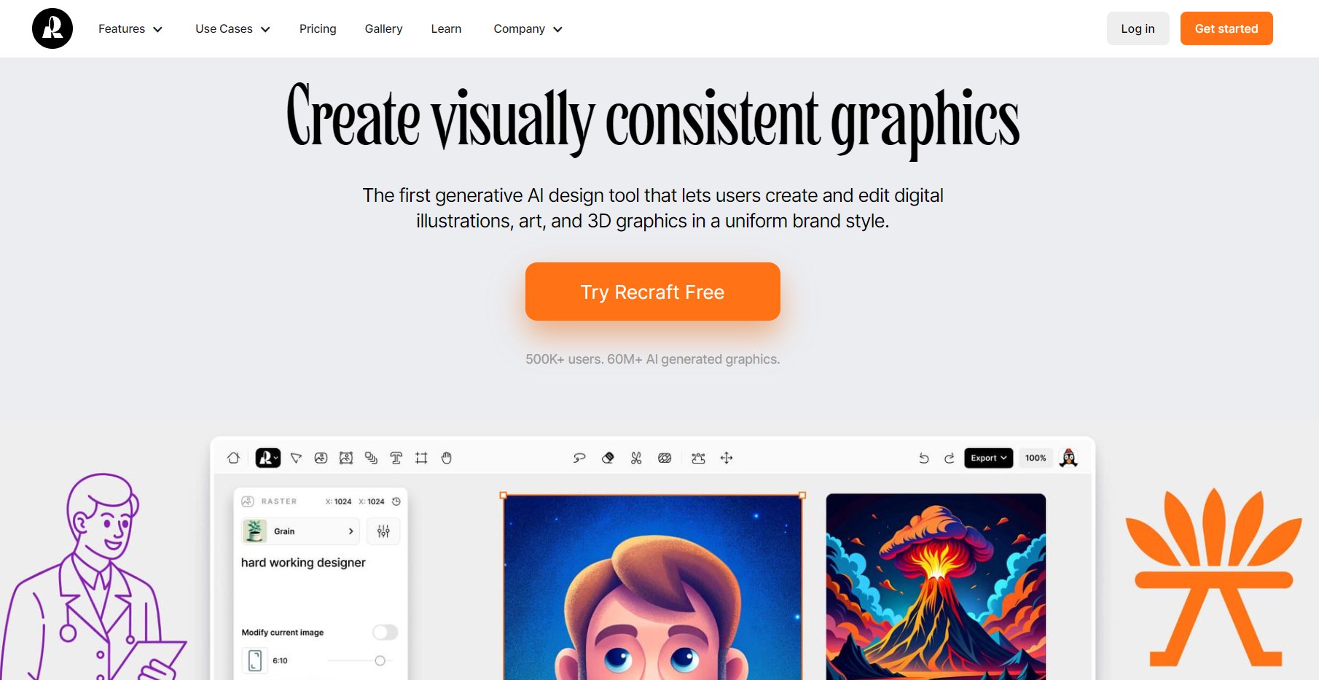
Task: Click the undo arrow in the toolbar
Action: pyautogui.click(x=924, y=458)
